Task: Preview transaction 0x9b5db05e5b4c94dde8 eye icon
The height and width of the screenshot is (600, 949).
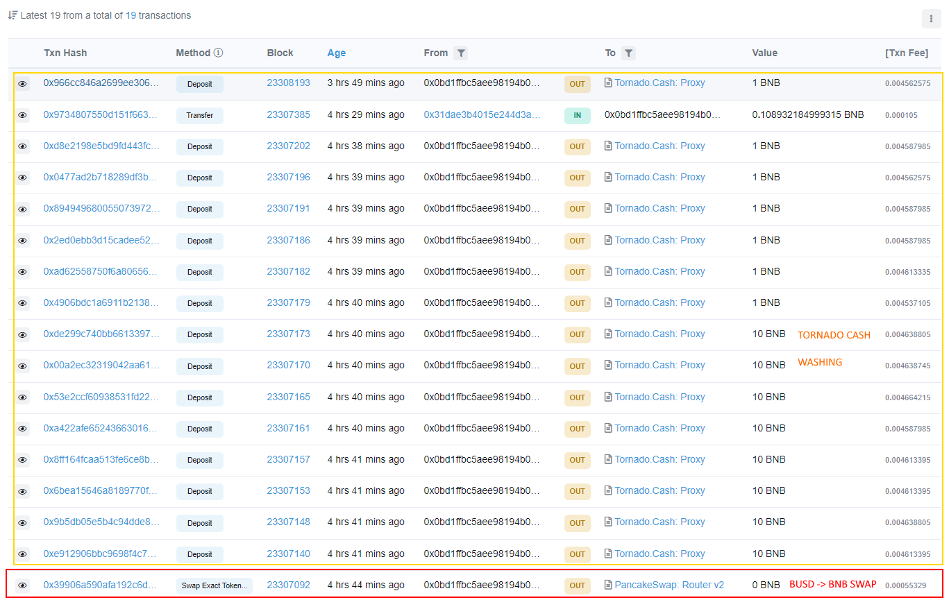Action: click(x=23, y=522)
